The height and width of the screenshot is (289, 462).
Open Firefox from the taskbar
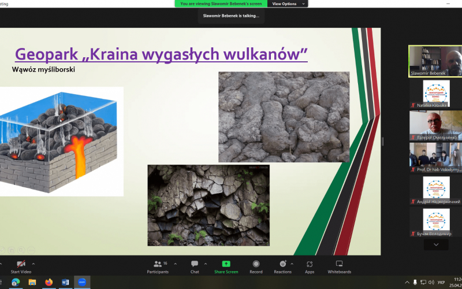click(49, 283)
